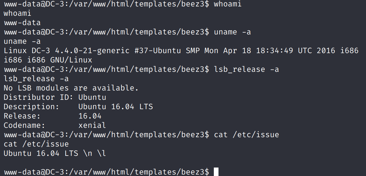366x176 pixels.
Task: Click the last 'www-data@DC-3' prompt text
Action: (34, 172)
